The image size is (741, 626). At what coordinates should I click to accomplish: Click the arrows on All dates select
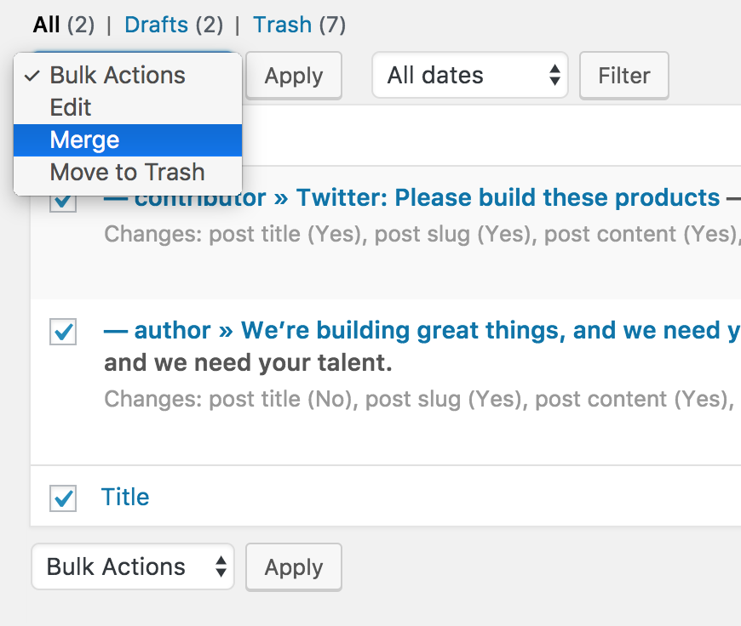[554, 76]
